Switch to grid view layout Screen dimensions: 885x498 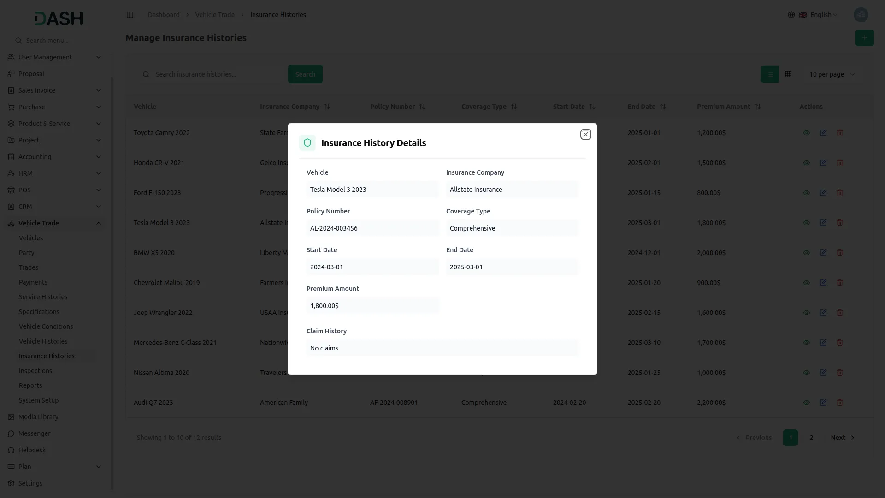click(788, 74)
